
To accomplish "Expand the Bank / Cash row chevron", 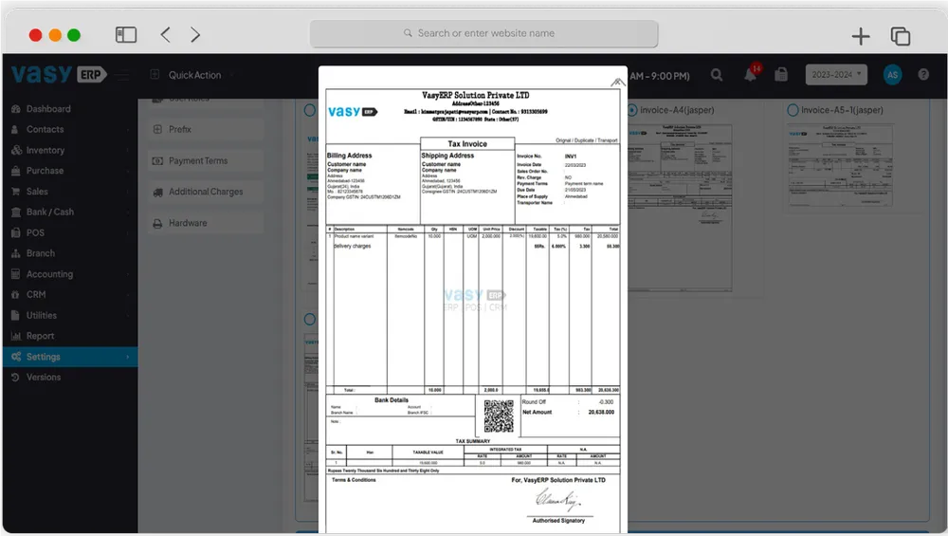I will click(x=128, y=212).
